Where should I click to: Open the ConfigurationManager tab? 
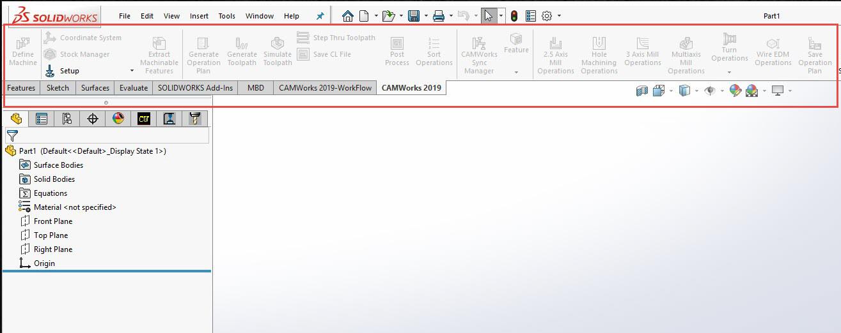pyautogui.click(x=67, y=118)
